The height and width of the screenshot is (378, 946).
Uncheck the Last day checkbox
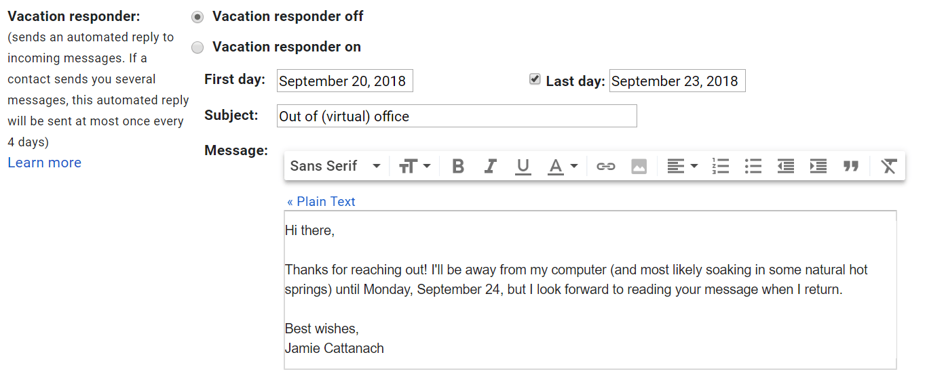pos(535,80)
